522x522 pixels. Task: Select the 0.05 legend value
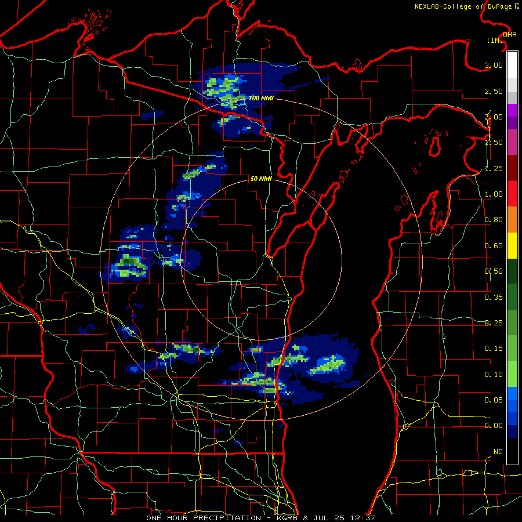[494, 400]
